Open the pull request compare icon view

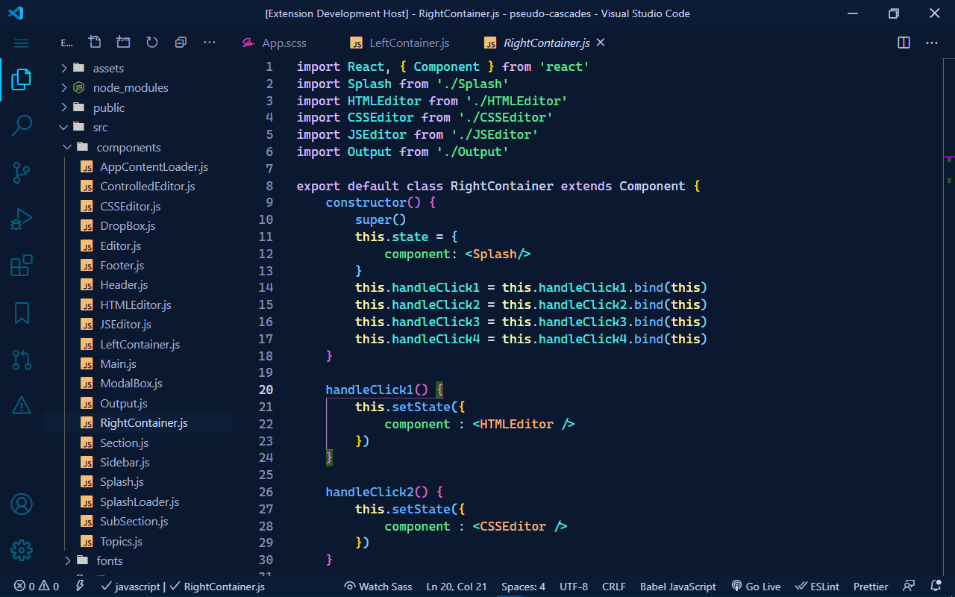click(22, 360)
